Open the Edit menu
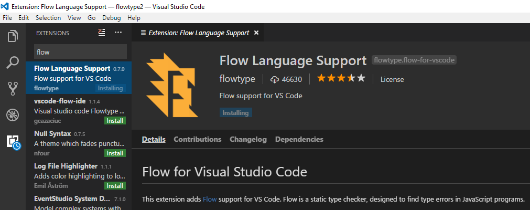The image size is (530, 210). point(24,18)
